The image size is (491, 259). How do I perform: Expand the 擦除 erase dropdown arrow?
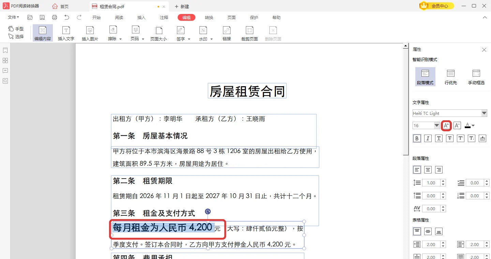point(120,39)
